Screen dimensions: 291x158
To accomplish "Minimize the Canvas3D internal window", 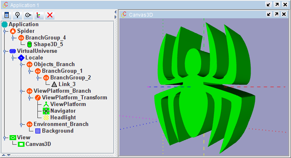I will 269,14.
